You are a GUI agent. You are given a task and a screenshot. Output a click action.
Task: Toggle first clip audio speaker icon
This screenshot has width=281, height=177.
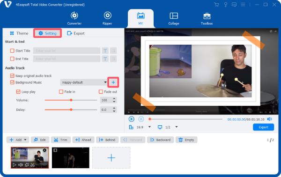click(21, 165)
